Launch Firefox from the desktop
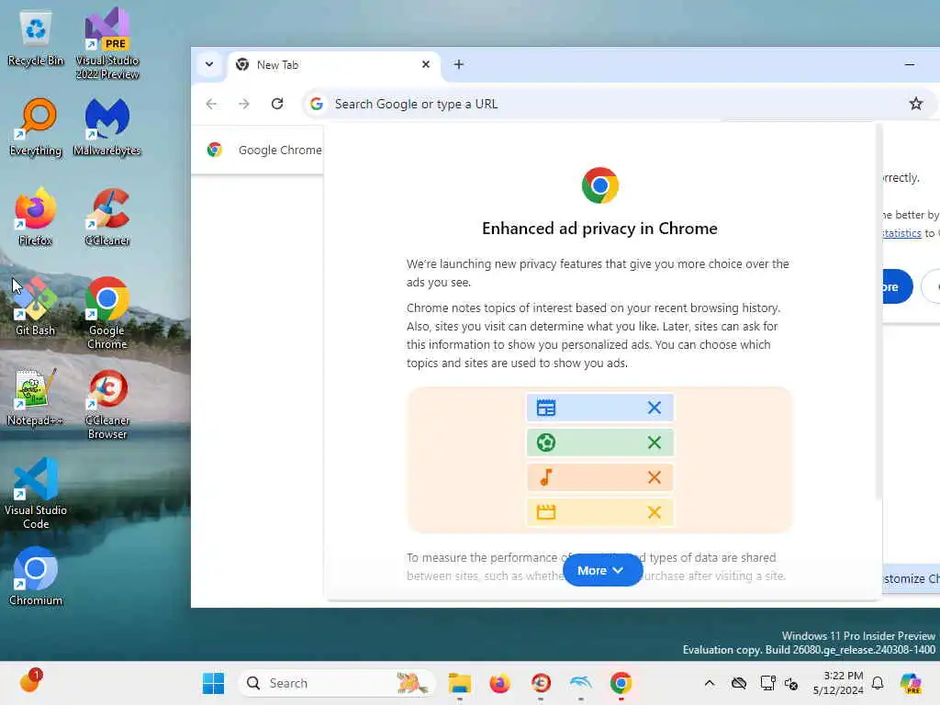This screenshot has width=940, height=705. coord(36,217)
